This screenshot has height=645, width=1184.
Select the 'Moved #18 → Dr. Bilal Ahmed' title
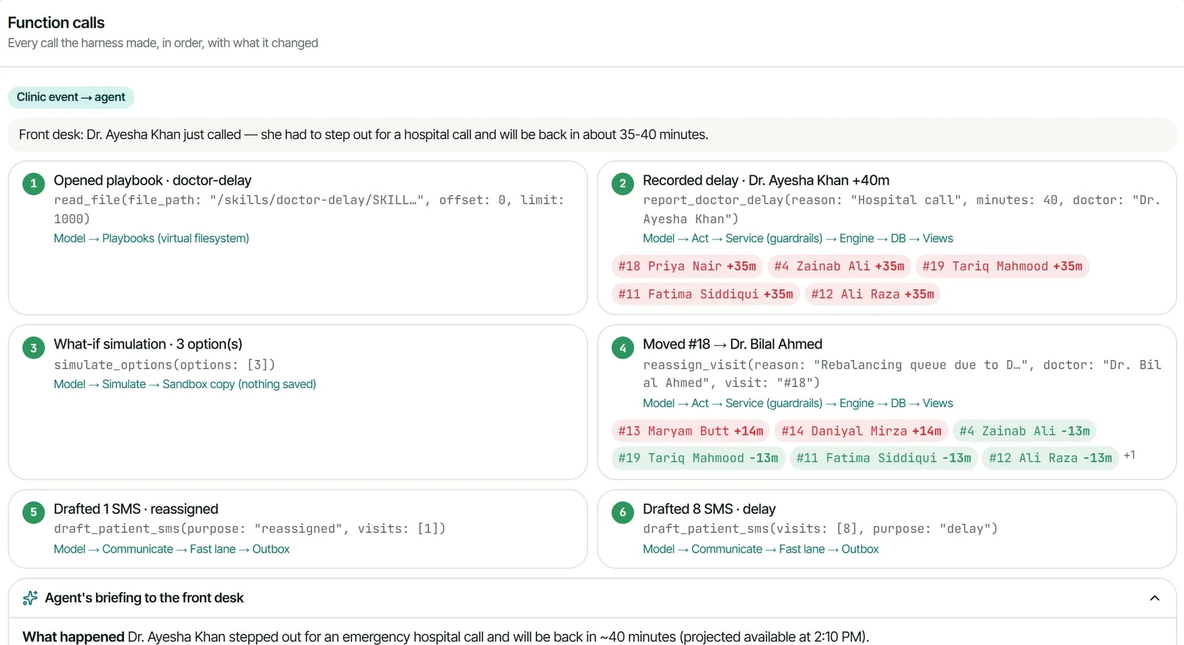[x=732, y=344]
